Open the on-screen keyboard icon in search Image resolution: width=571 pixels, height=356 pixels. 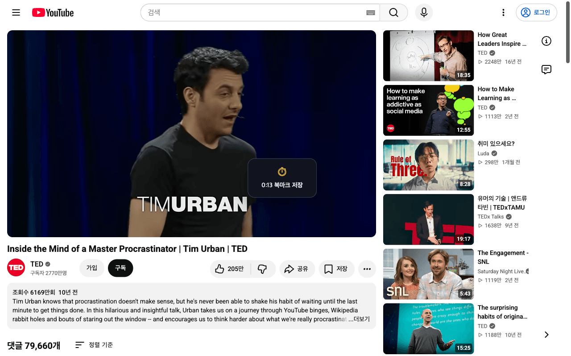370,12
